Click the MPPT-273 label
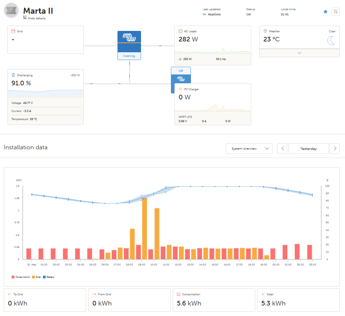The height and width of the screenshot is (316, 345). (x=185, y=117)
